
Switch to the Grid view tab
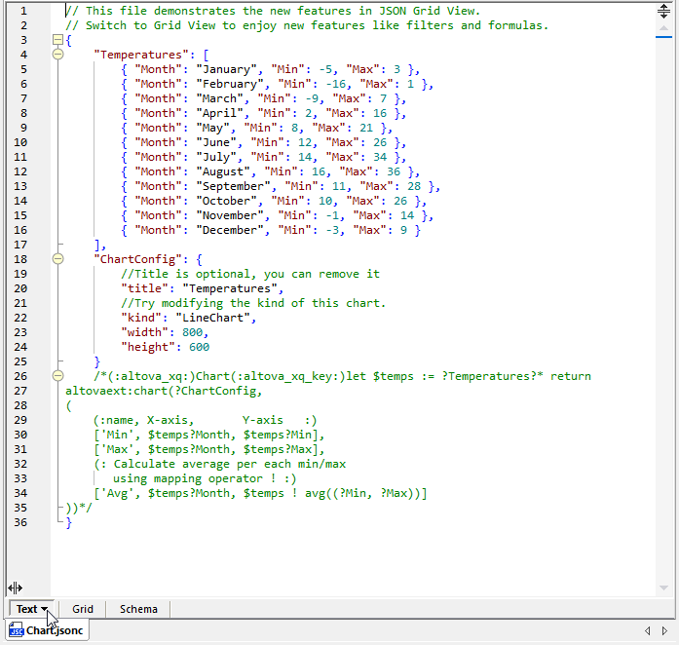(x=83, y=609)
